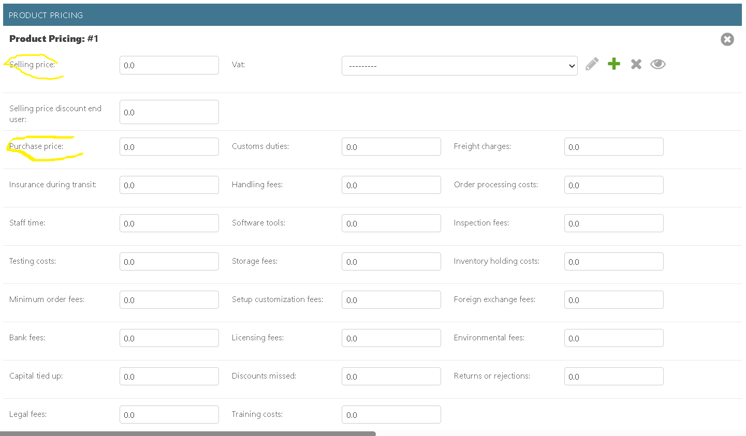
Task: Click the Handling fees input field
Action: click(391, 185)
